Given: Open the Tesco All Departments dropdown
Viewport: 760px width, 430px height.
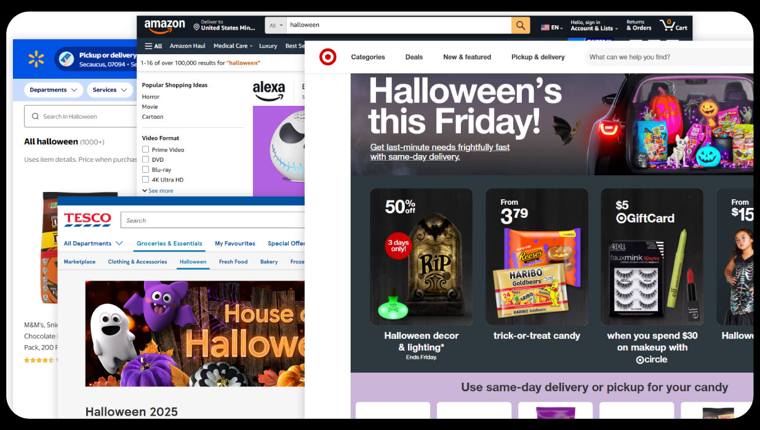Looking at the screenshot, I should click(x=94, y=244).
